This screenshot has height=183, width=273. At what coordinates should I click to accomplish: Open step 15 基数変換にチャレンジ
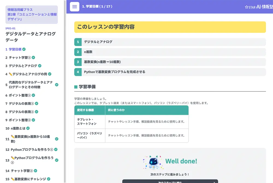(28, 179)
